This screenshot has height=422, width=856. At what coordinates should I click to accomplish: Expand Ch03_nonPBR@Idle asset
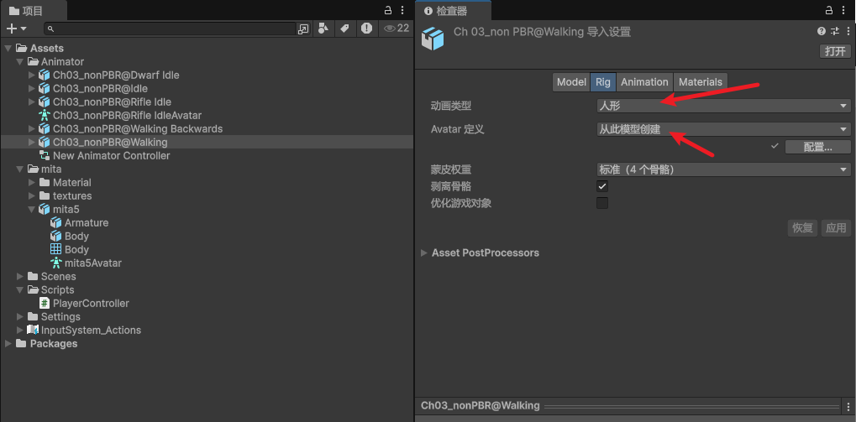pos(31,88)
